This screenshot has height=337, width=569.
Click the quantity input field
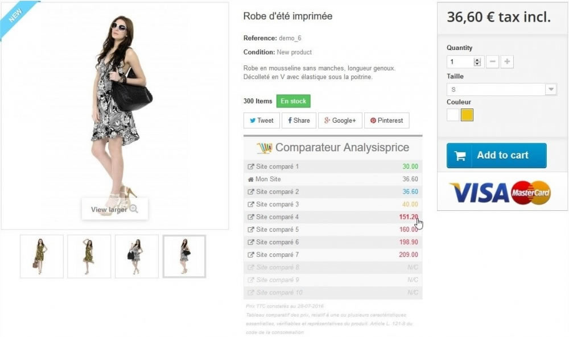click(460, 61)
